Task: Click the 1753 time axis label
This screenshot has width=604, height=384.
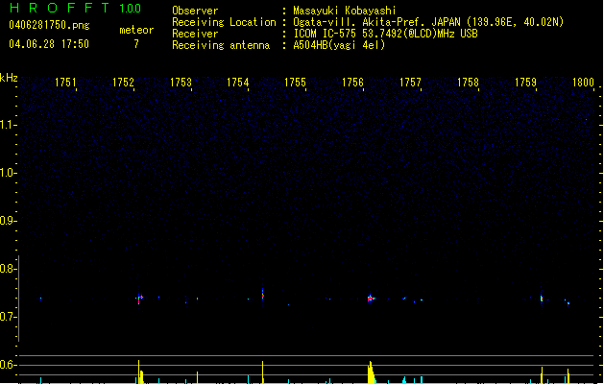Action: tap(181, 83)
